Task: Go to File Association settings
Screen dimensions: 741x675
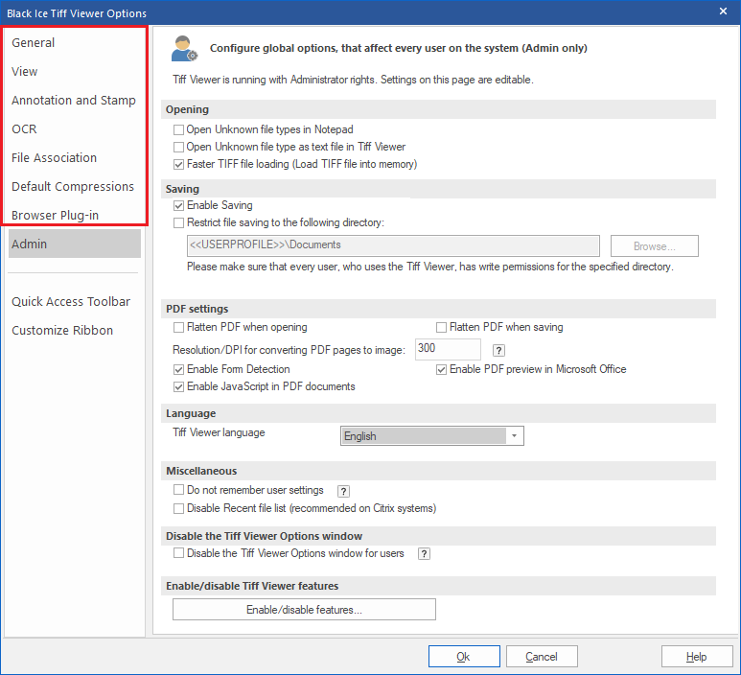Action: (75, 158)
